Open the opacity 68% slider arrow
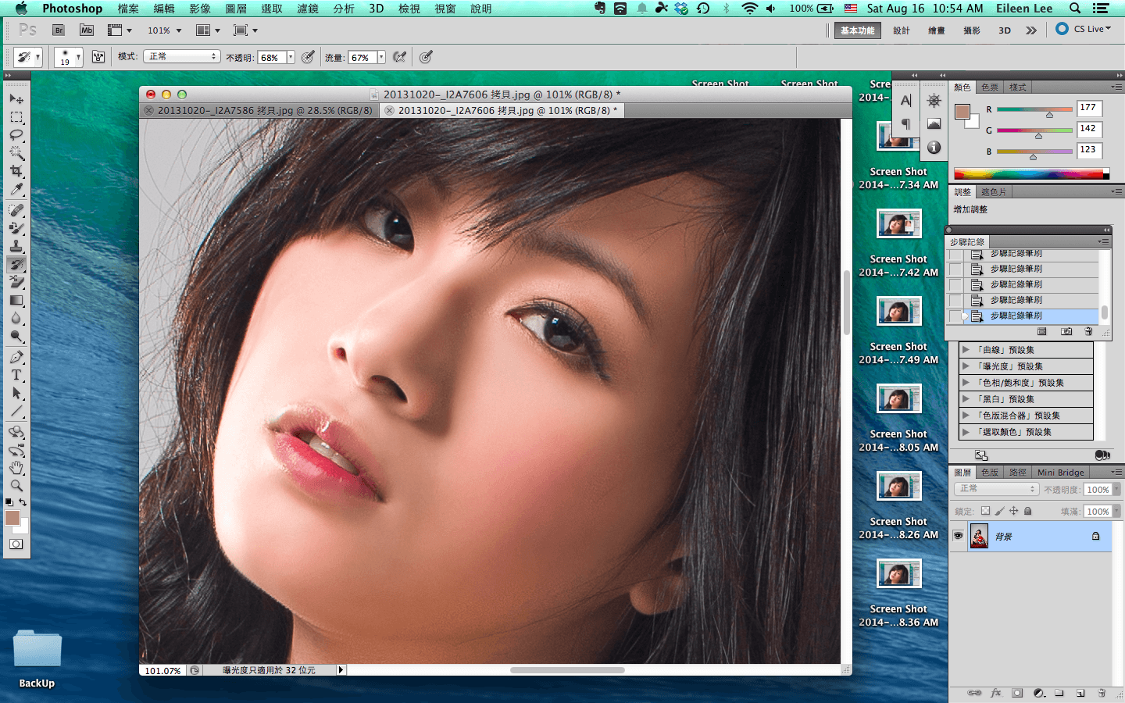Image resolution: width=1125 pixels, height=703 pixels. click(291, 57)
